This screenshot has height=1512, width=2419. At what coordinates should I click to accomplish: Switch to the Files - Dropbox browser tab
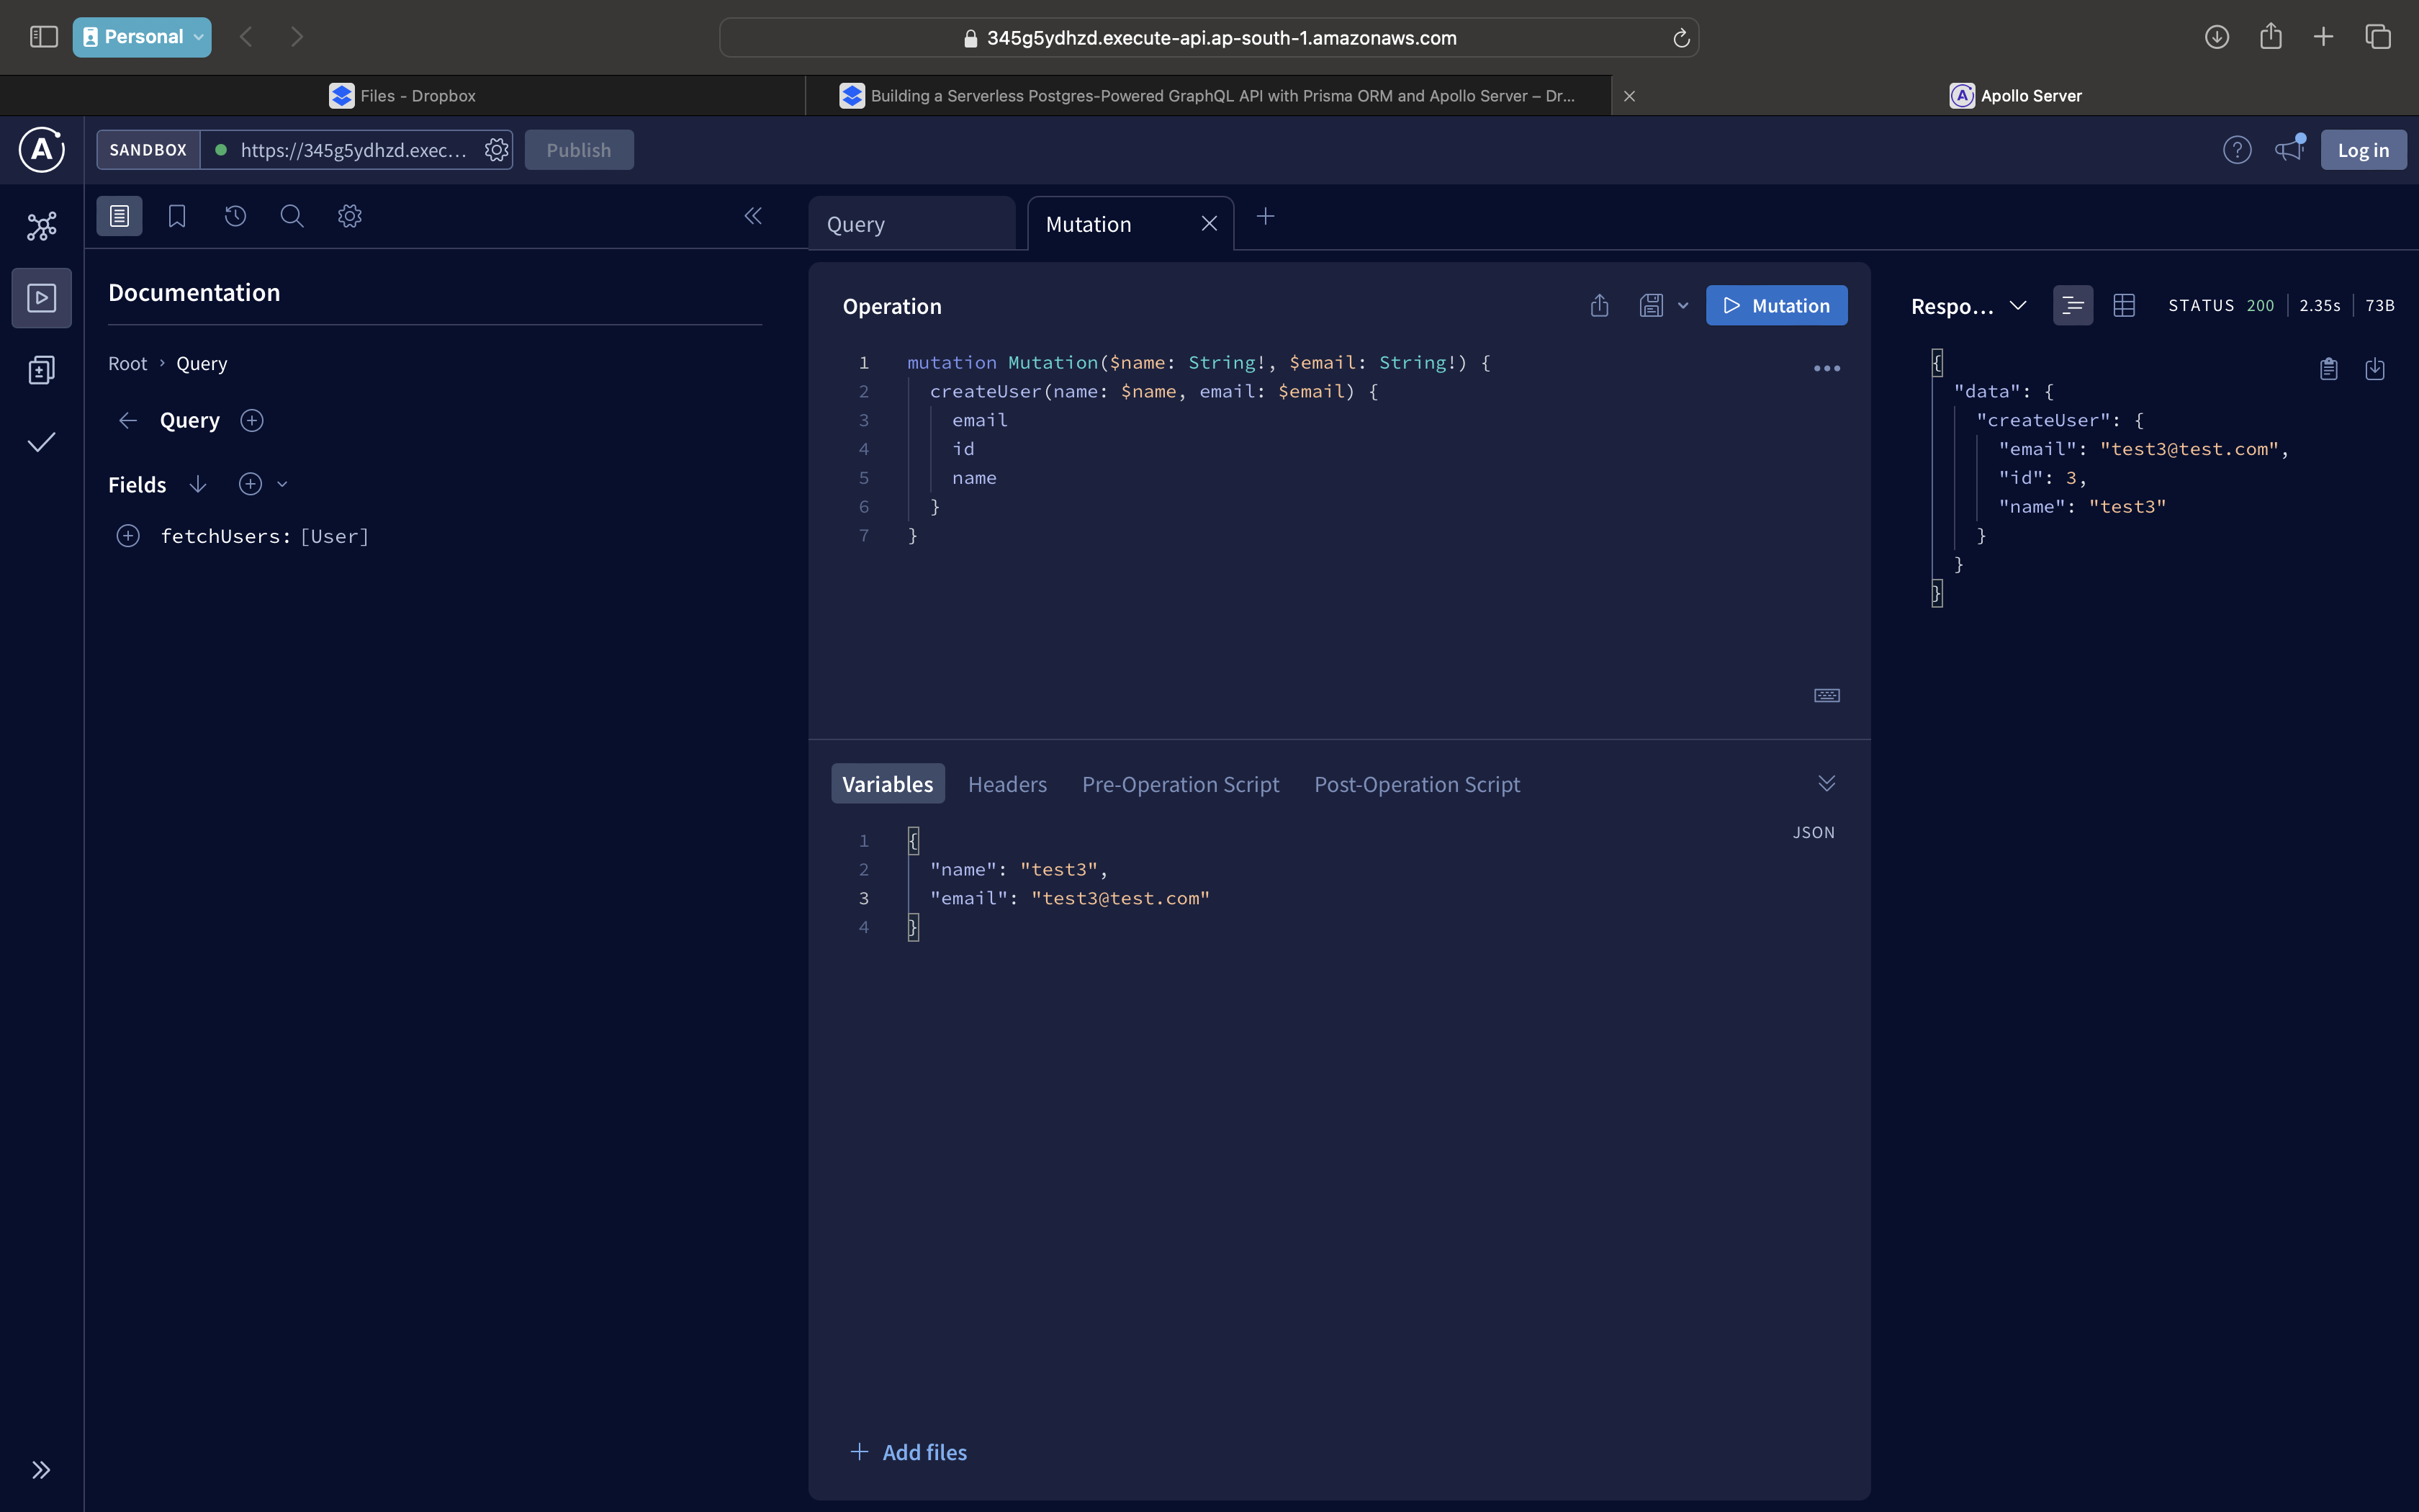pos(402,96)
